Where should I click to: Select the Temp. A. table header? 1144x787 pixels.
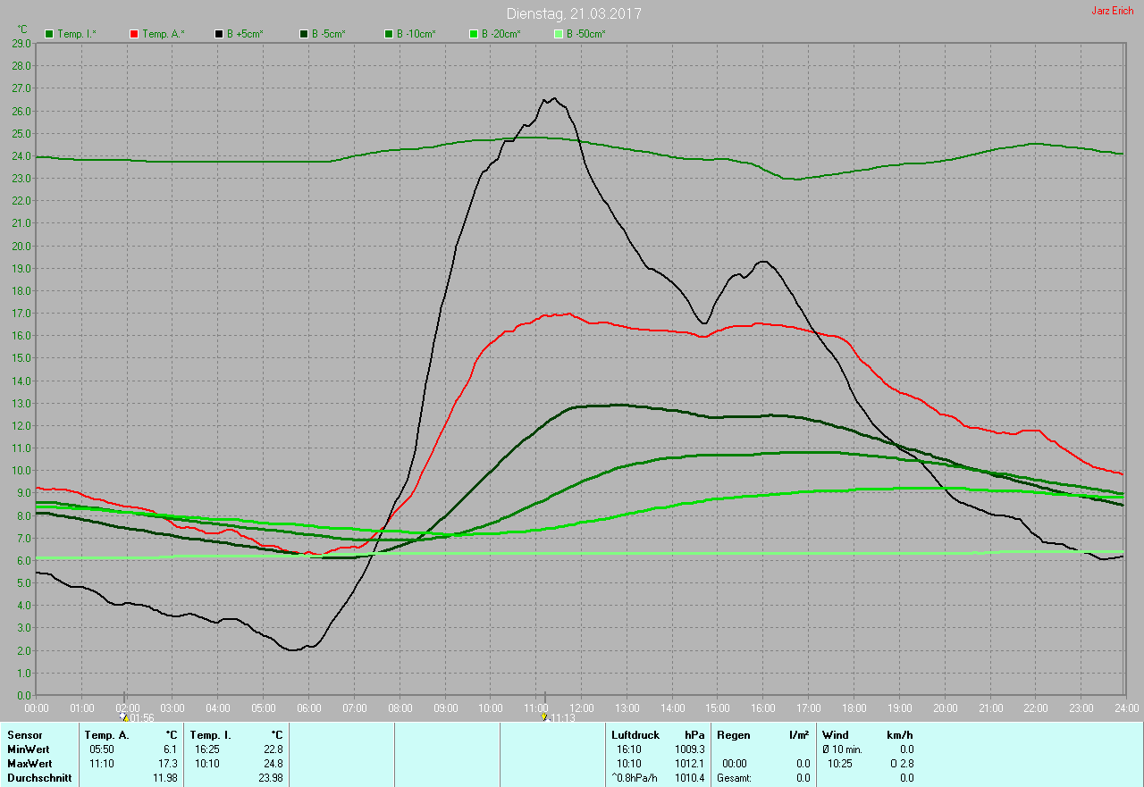pos(106,735)
